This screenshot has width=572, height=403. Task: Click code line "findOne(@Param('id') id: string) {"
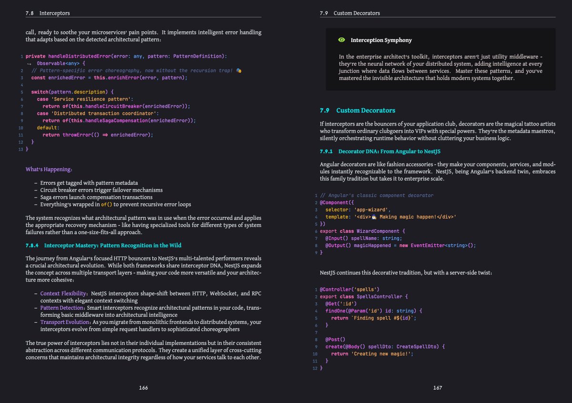click(x=374, y=311)
